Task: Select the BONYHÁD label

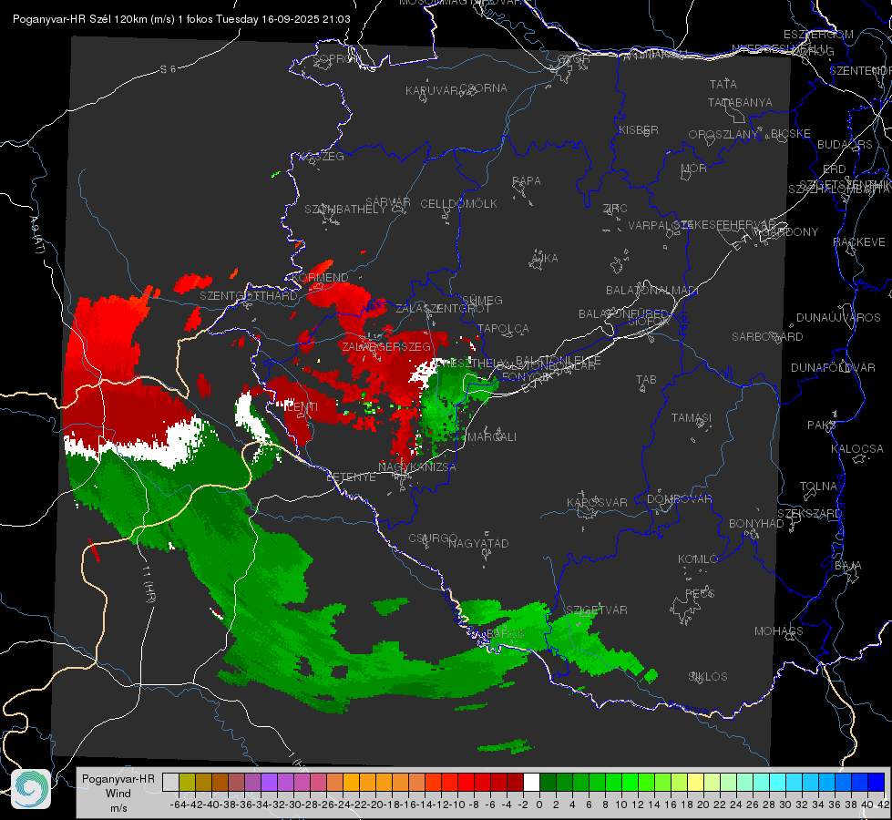Action: [x=756, y=523]
